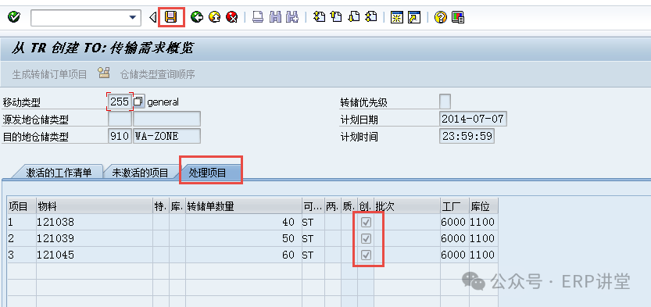Click the 仓储类型查询顺序 button

146,74
